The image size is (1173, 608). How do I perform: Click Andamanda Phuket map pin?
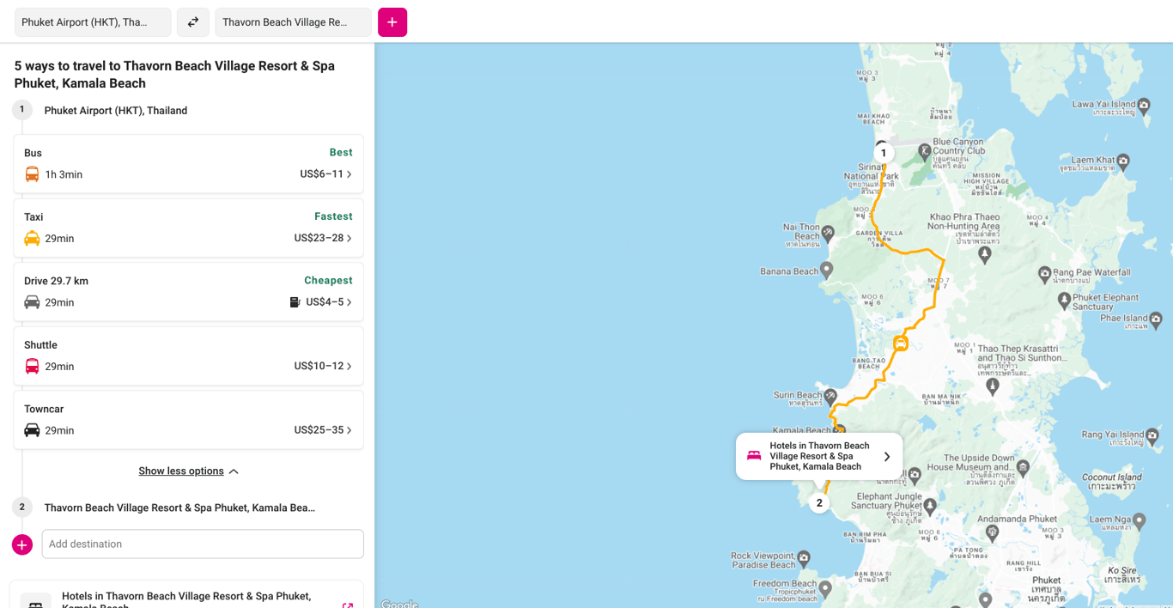click(x=993, y=532)
